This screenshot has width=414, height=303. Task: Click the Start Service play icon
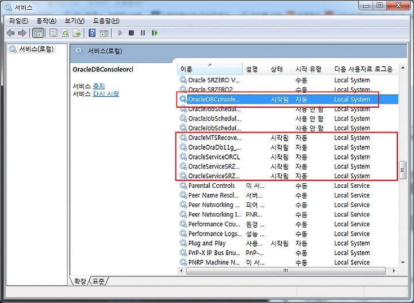tap(120, 33)
